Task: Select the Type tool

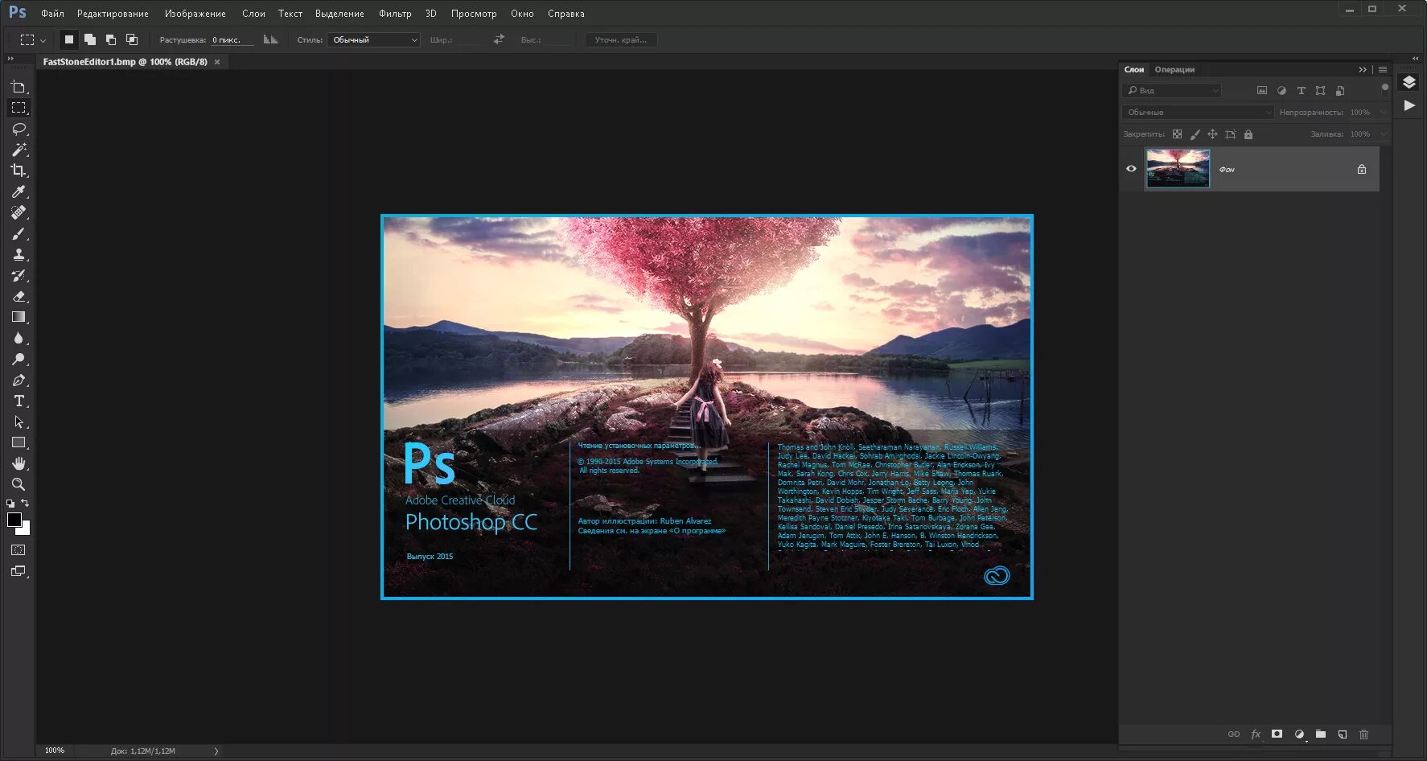Action: [x=19, y=401]
